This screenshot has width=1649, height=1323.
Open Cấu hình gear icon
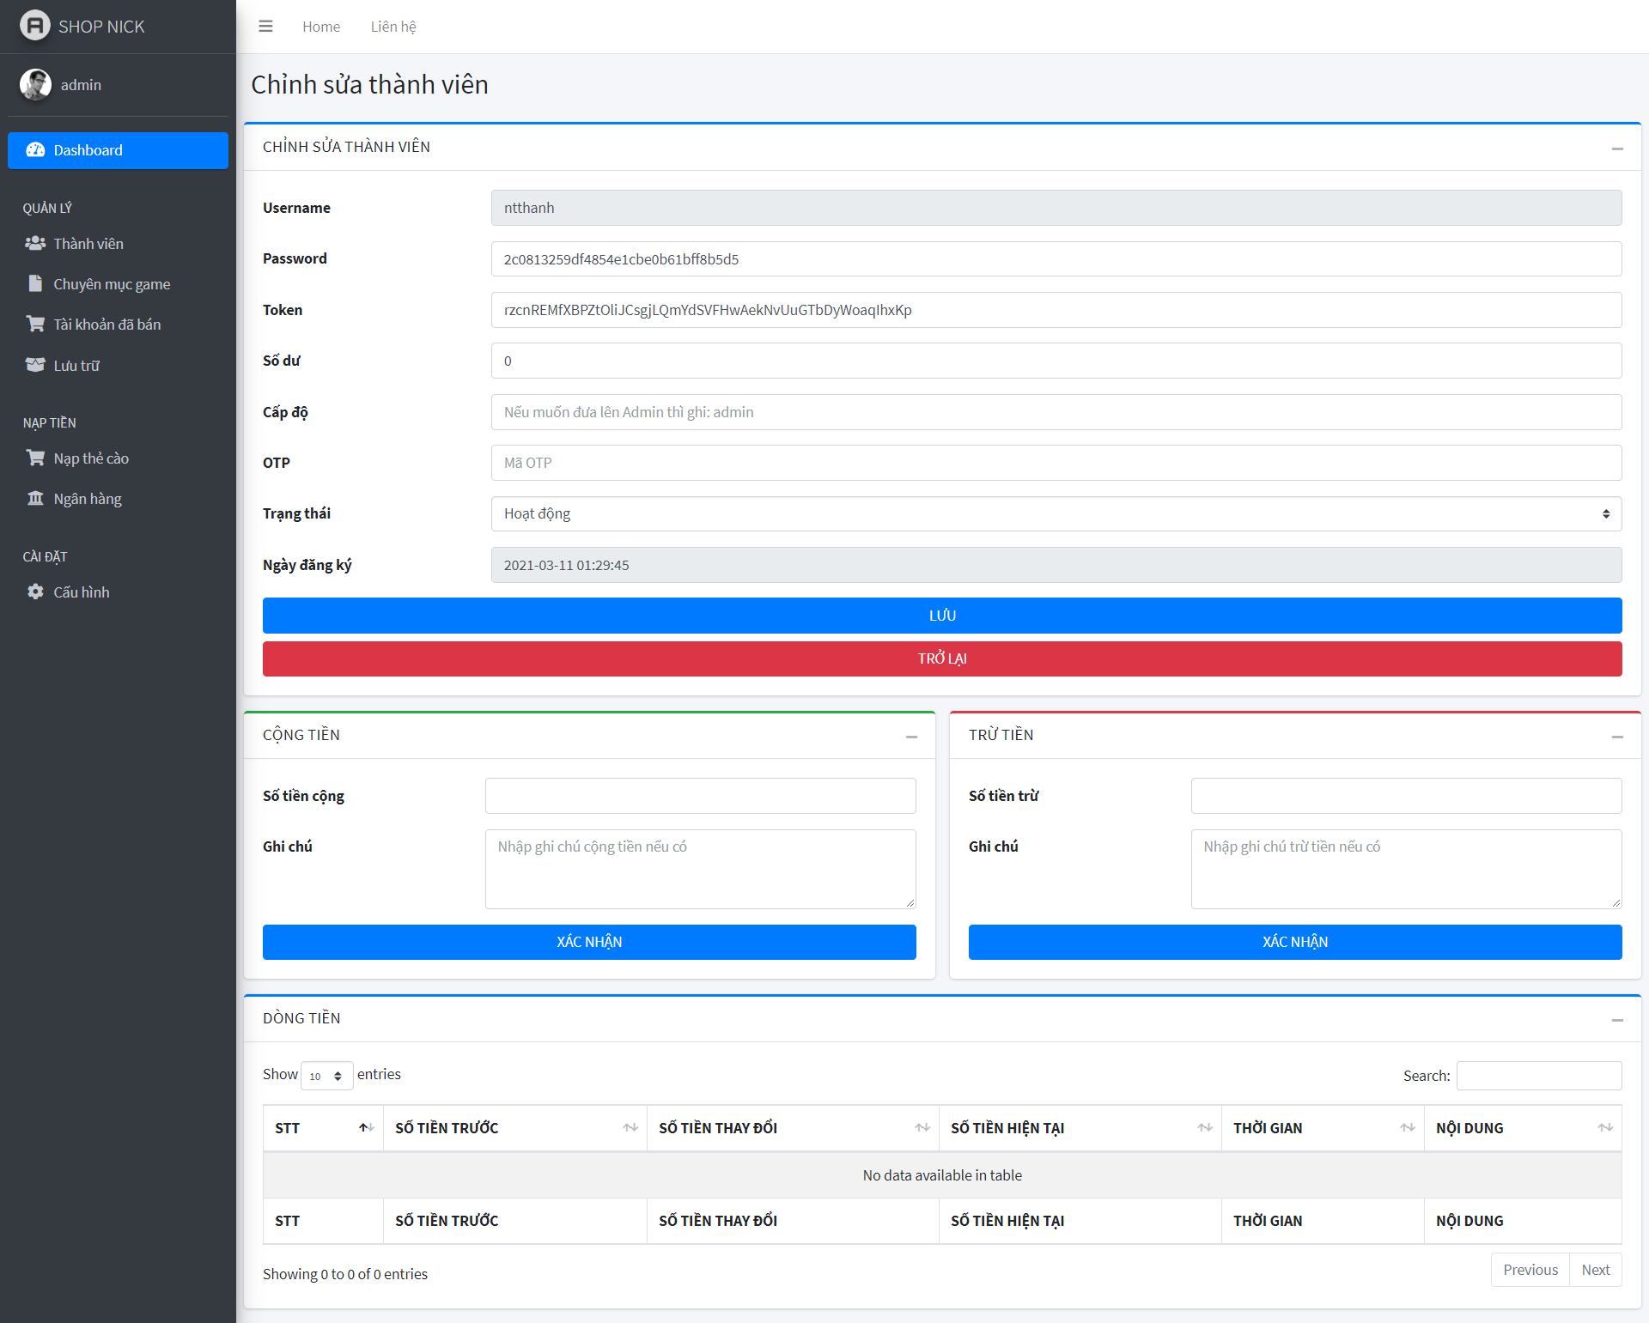(35, 592)
